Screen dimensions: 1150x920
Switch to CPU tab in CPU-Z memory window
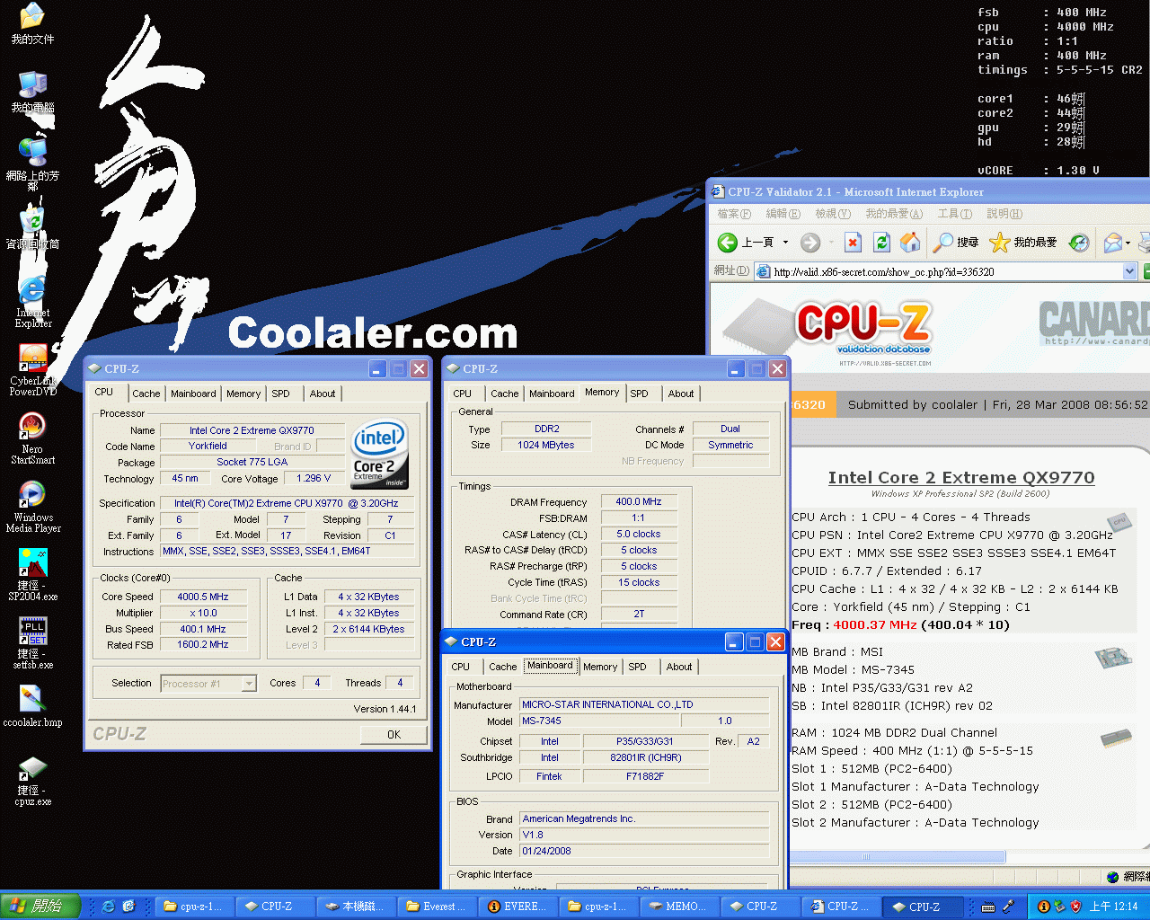(x=463, y=394)
